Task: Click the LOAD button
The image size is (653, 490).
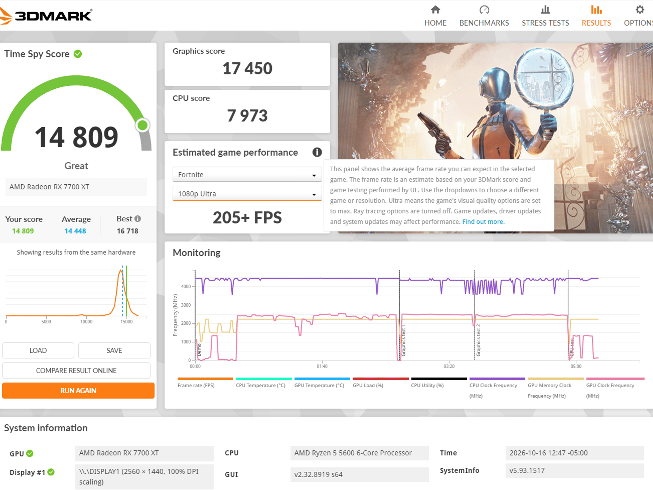Action: pos(38,350)
